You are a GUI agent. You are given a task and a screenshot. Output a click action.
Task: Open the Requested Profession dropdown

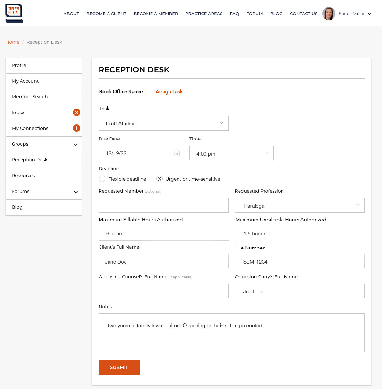tap(300, 205)
